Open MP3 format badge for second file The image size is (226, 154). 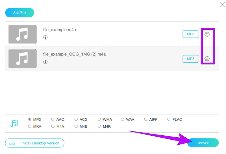pos(191,59)
